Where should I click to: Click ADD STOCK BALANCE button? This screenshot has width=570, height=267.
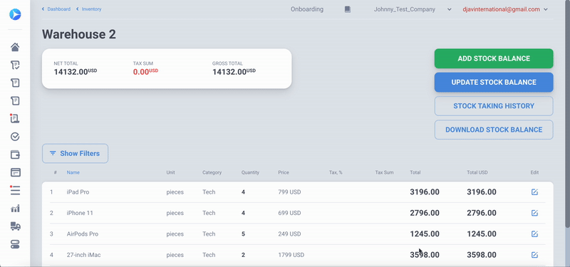pos(494,58)
